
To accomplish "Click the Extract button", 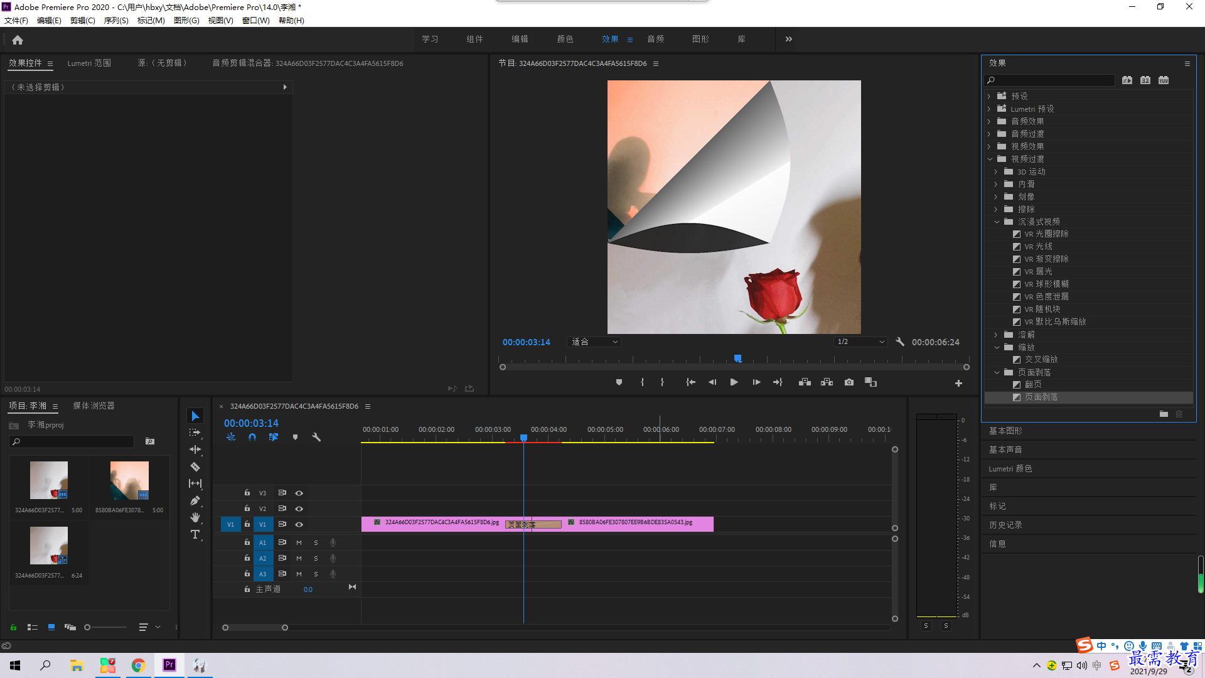I will tap(827, 382).
